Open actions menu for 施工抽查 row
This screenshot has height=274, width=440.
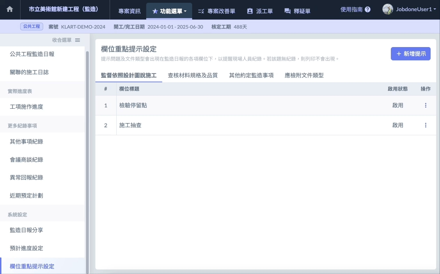pyautogui.click(x=425, y=125)
